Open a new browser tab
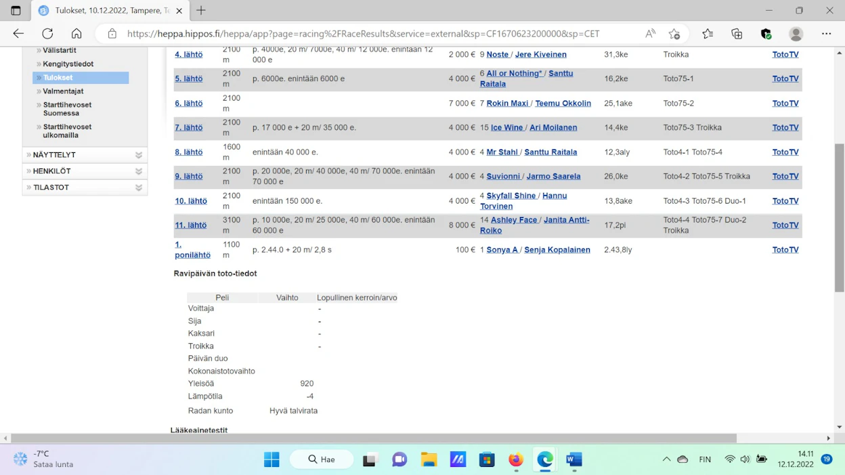This screenshot has height=475, width=845. [x=201, y=11]
